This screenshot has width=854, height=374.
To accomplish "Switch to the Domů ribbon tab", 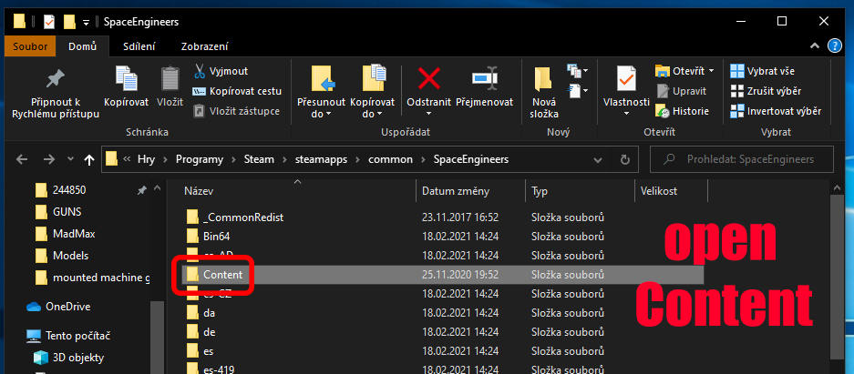I will tap(83, 46).
